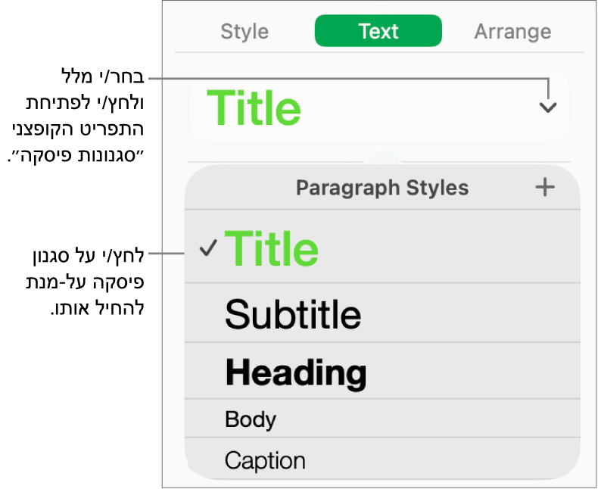Select the green Text tab
The image size is (598, 489).
pos(378,32)
